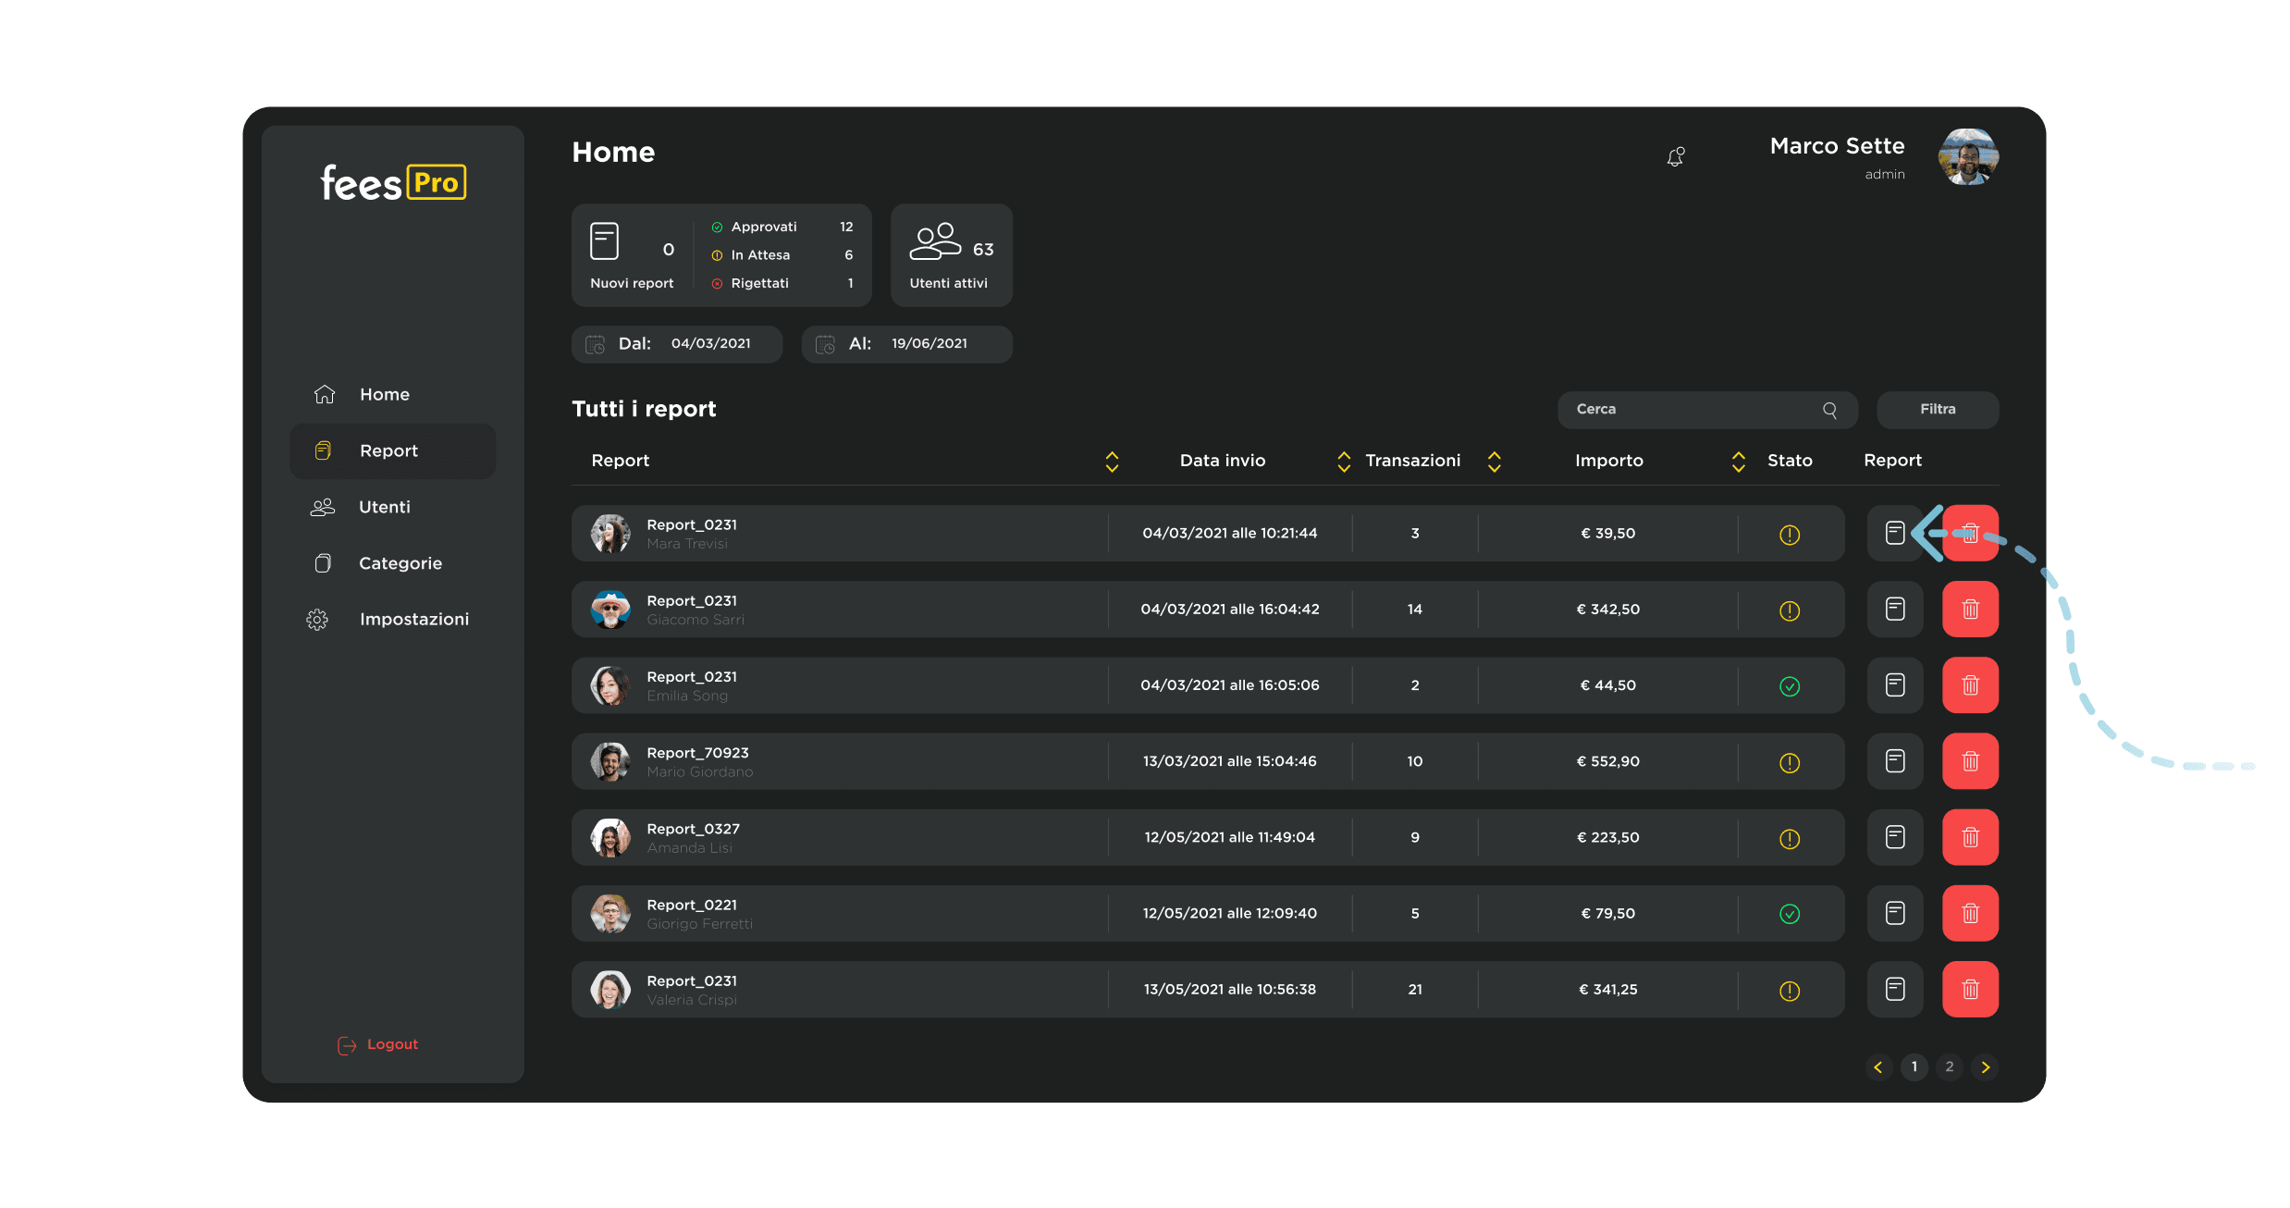Delete Amanda Lisi's report

click(x=1970, y=837)
